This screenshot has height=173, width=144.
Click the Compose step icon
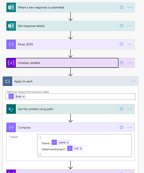tap(11, 128)
